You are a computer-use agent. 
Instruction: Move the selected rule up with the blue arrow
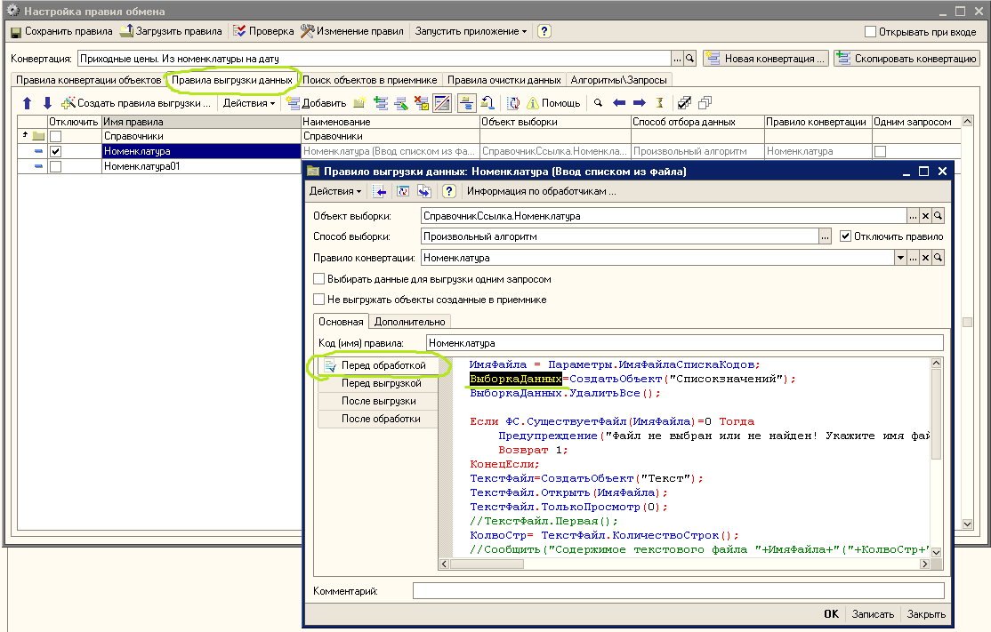point(28,103)
